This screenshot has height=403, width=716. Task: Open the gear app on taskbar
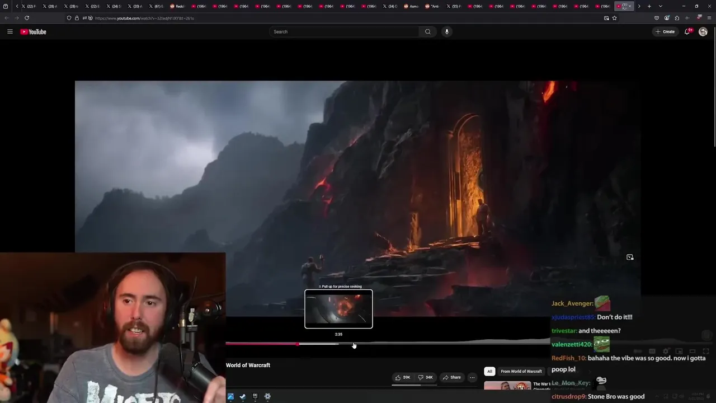pyautogui.click(x=267, y=396)
